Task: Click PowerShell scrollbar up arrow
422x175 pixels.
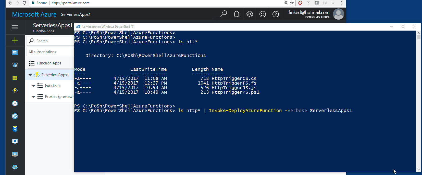Action: point(418,33)
